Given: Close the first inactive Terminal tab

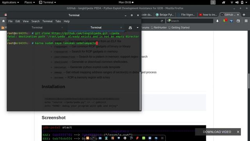Looking at the screenshot, I should [x=62, y=27].
